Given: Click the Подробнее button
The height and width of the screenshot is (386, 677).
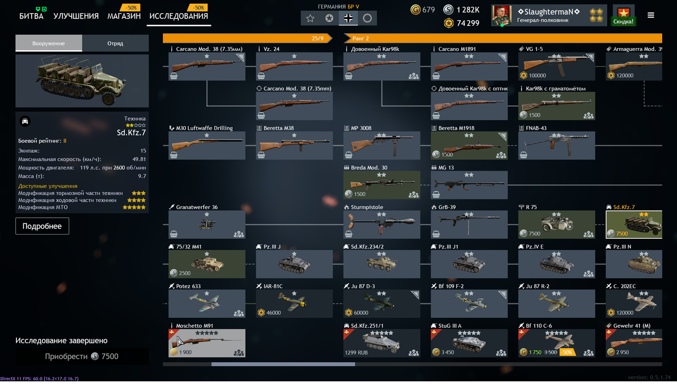Looking at the screenshot, I should pyautogui.click(x=42, y=226).
